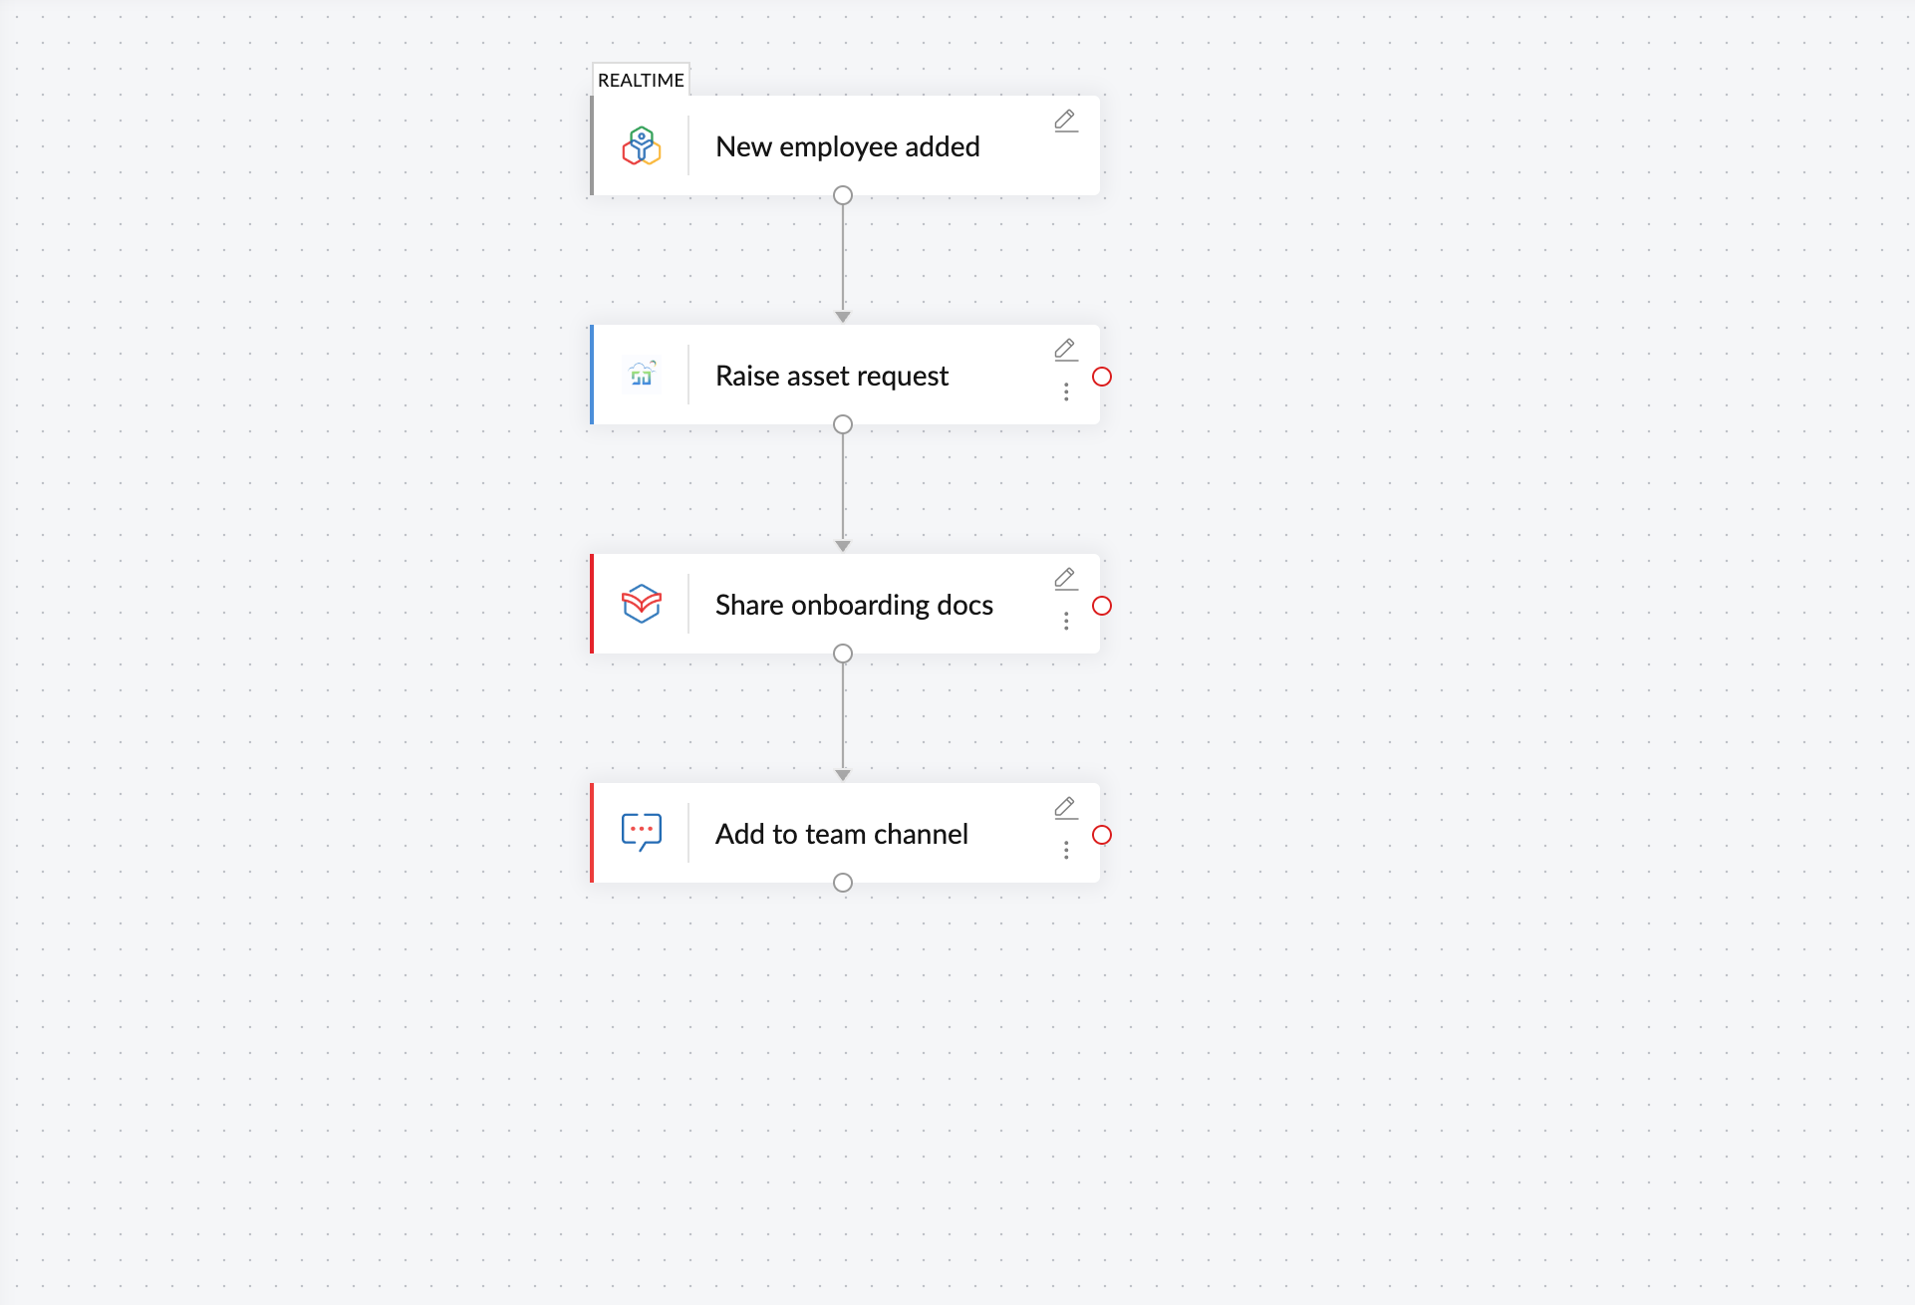Toggle the red status indicator on Add to team channel

pyautogui.click(x=1102, y=835)
